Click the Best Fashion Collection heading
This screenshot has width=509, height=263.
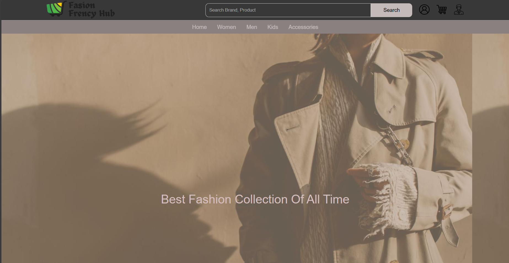pyautogui.click(x=255, y=199)
